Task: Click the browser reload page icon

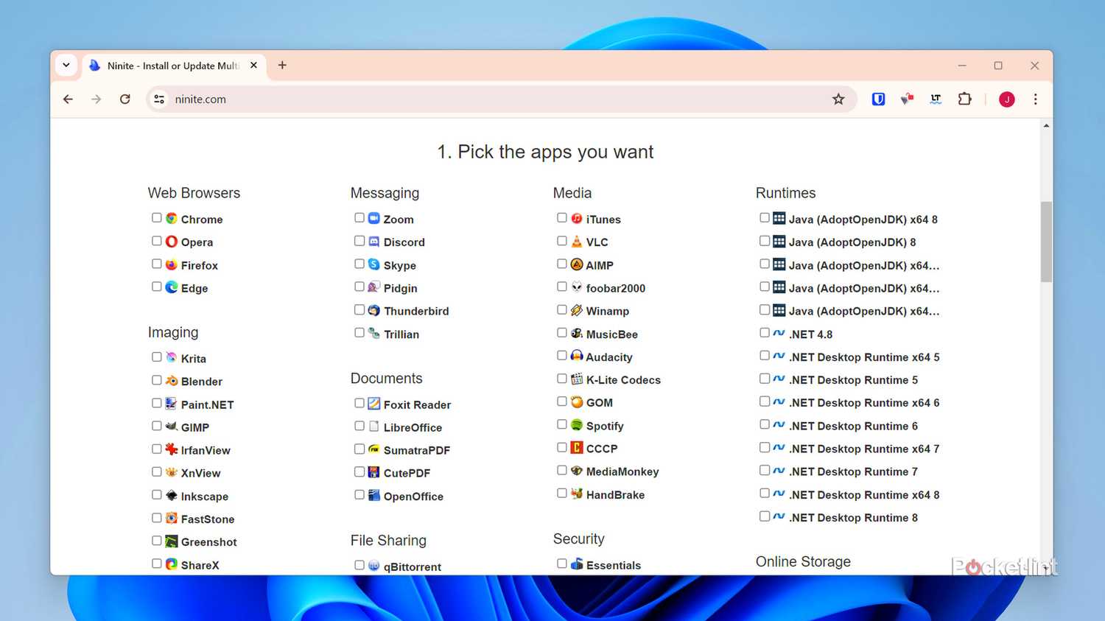Action: point(125,99)
